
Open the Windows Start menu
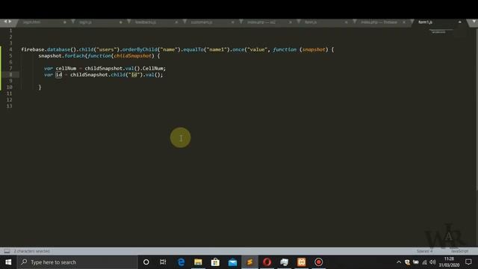point(8,262)
